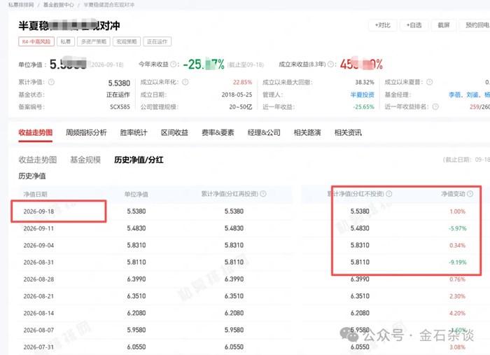Select date cell 2026-08-28

[38, 279]
